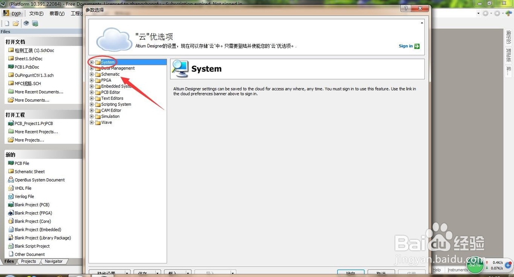
Task: Expand the FPGA tree node
Action: click(92, 80)
